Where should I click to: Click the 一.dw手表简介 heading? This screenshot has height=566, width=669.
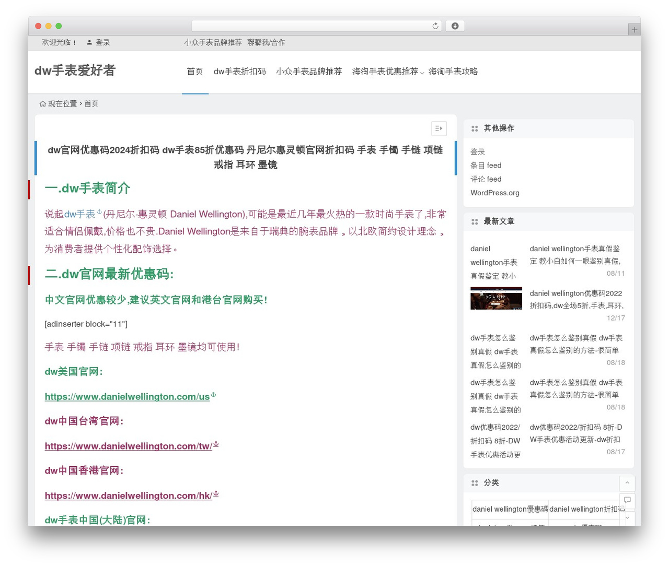(x=87, y=188)
